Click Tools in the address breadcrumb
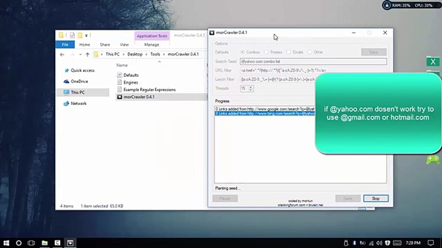442x248 pixels. (x=155, y=54)
